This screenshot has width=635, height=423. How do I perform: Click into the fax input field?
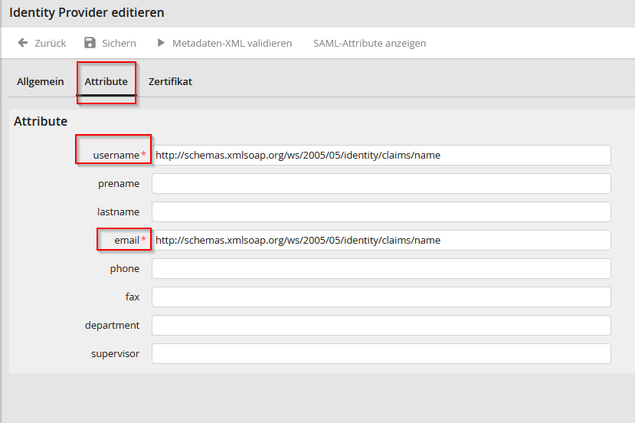pyautogui.click(x=381, y=297)
